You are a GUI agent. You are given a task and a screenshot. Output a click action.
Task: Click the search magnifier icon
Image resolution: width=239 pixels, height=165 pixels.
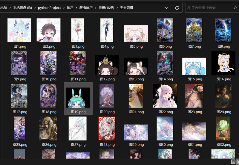(235, 8)
